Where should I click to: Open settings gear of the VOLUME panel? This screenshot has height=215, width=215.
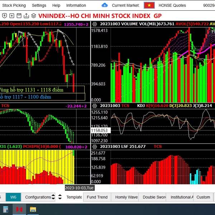point(95,24)
